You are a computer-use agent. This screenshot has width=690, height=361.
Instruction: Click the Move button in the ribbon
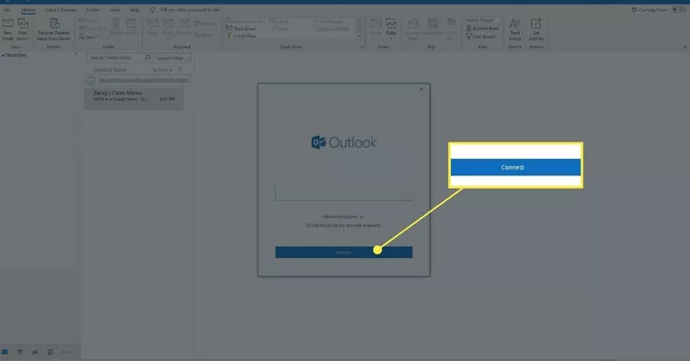click(375, 28)
